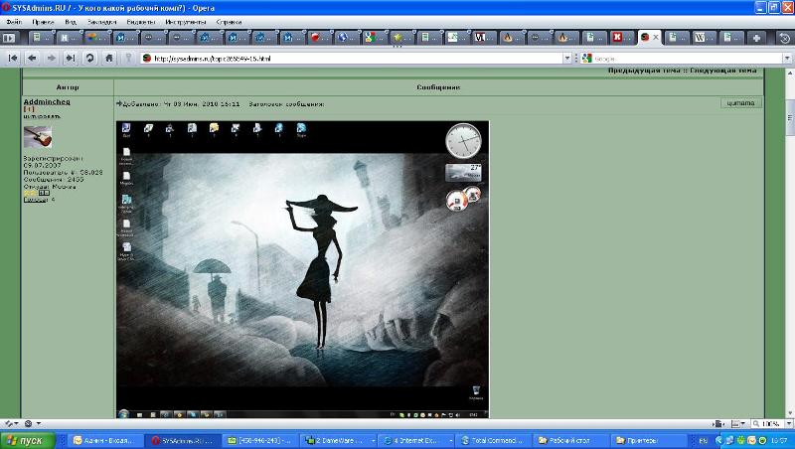Open the closed tabs trash can
Screen dimensions: 795x449
point(785,38)
